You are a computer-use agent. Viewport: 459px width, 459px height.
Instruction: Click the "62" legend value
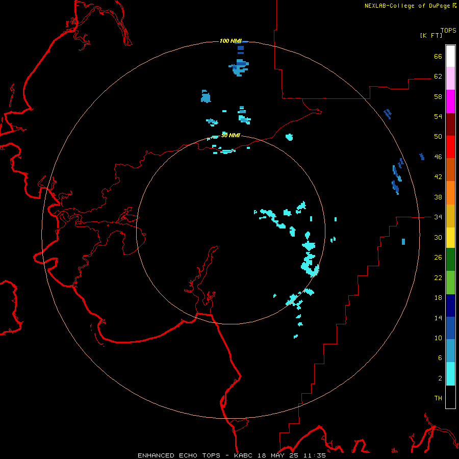[438, 76]
